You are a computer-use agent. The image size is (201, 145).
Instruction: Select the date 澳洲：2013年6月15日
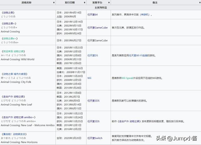point(69,109)
